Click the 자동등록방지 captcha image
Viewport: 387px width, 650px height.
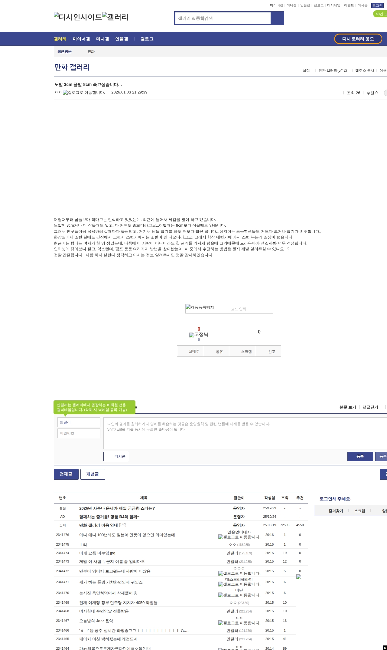[200, 307]
